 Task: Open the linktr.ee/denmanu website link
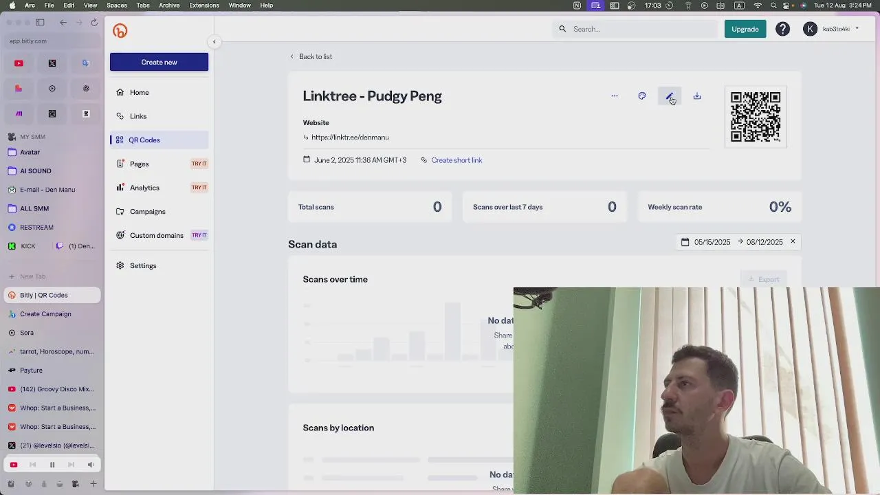(350, 137)
